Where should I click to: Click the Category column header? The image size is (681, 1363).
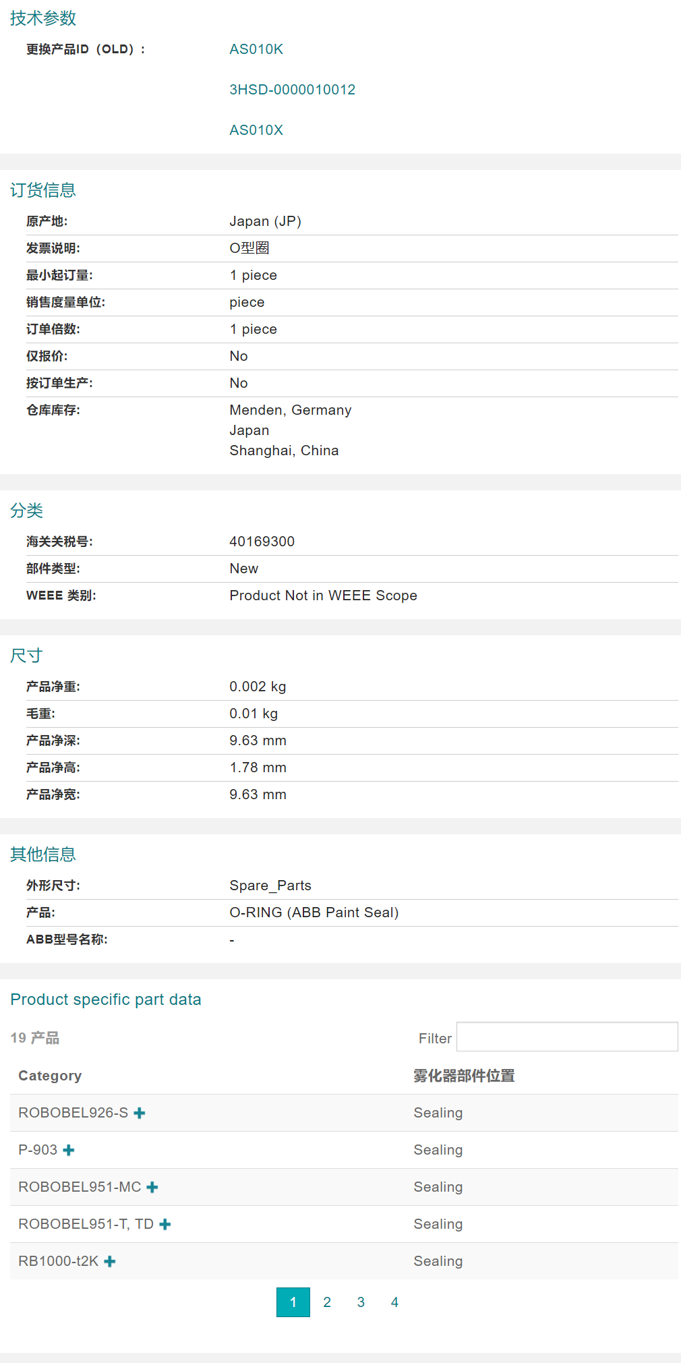[x=50, y=1076]
